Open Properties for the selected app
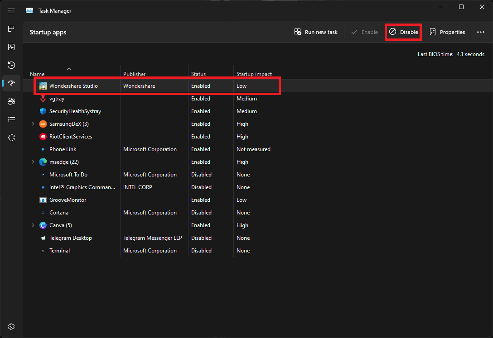493x338 pixels. click(447, 32)
